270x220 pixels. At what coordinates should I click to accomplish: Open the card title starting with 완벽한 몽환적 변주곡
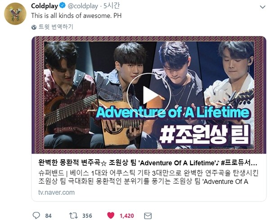(148, 163)
